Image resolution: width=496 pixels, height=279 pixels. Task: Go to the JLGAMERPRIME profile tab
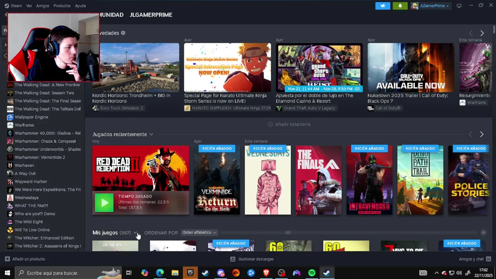pyautogui.click(x=151, y=15)
